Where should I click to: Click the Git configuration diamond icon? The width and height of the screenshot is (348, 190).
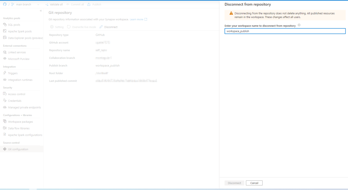coord(5,149)
